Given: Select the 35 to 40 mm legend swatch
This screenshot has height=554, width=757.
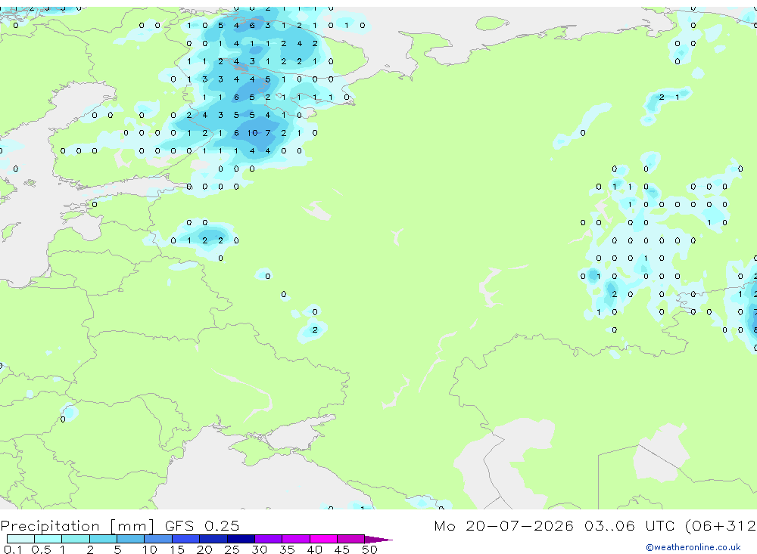Looking at the screenshot, I should [296, 539].
